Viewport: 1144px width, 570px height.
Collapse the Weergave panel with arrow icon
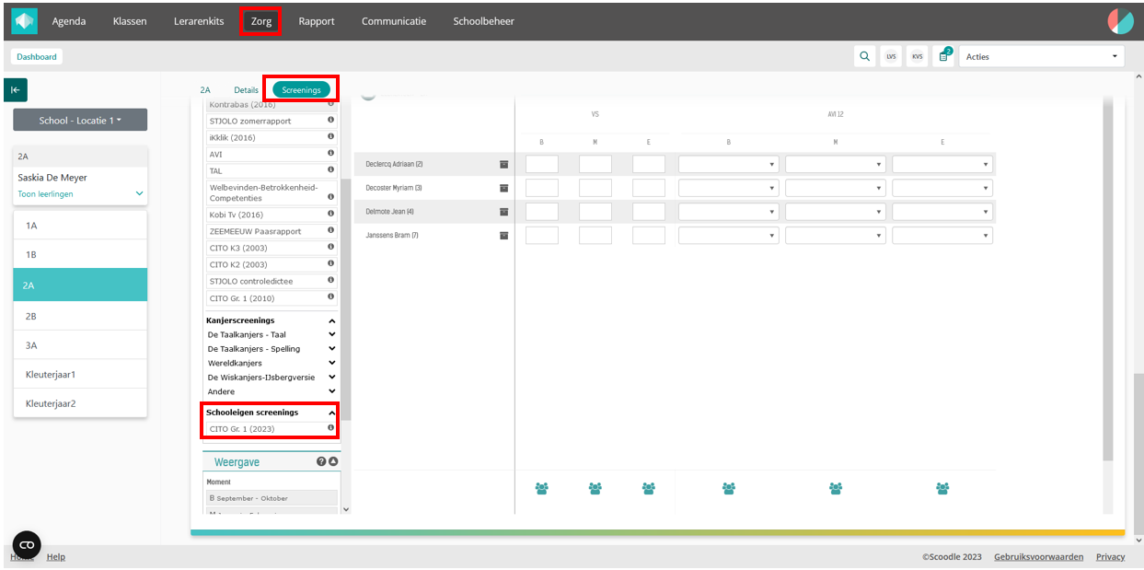click(334, 462)
